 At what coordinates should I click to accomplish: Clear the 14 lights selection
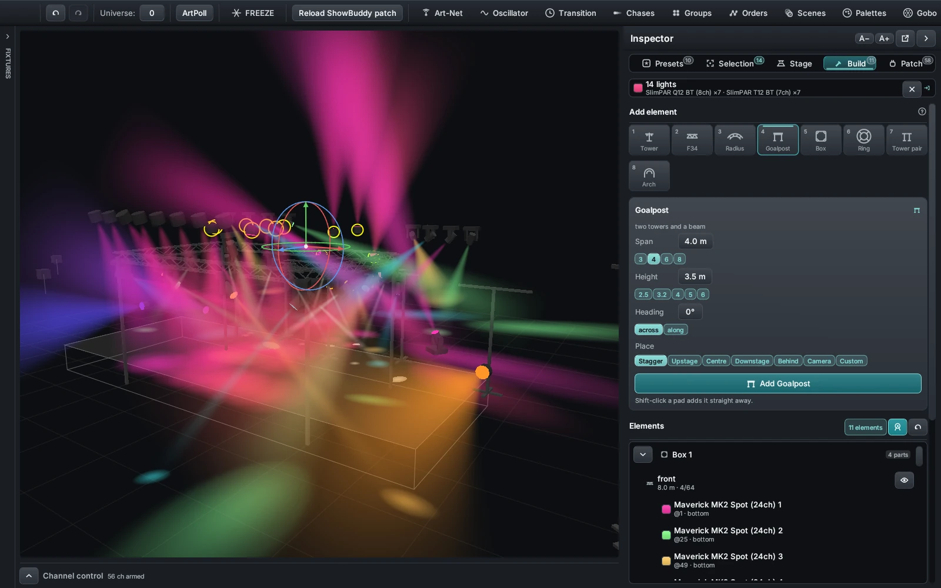tap(912, 89)
